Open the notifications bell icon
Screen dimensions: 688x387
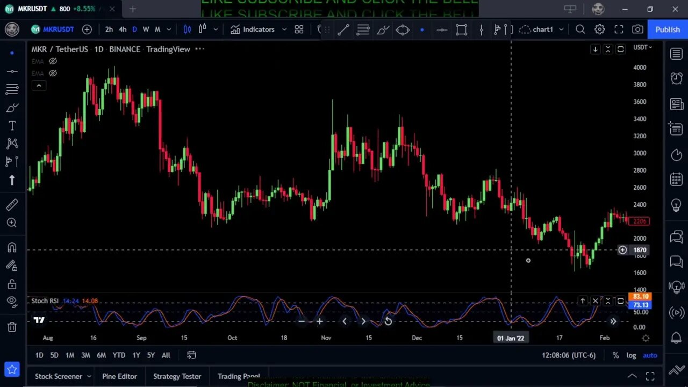pos(676,338)
